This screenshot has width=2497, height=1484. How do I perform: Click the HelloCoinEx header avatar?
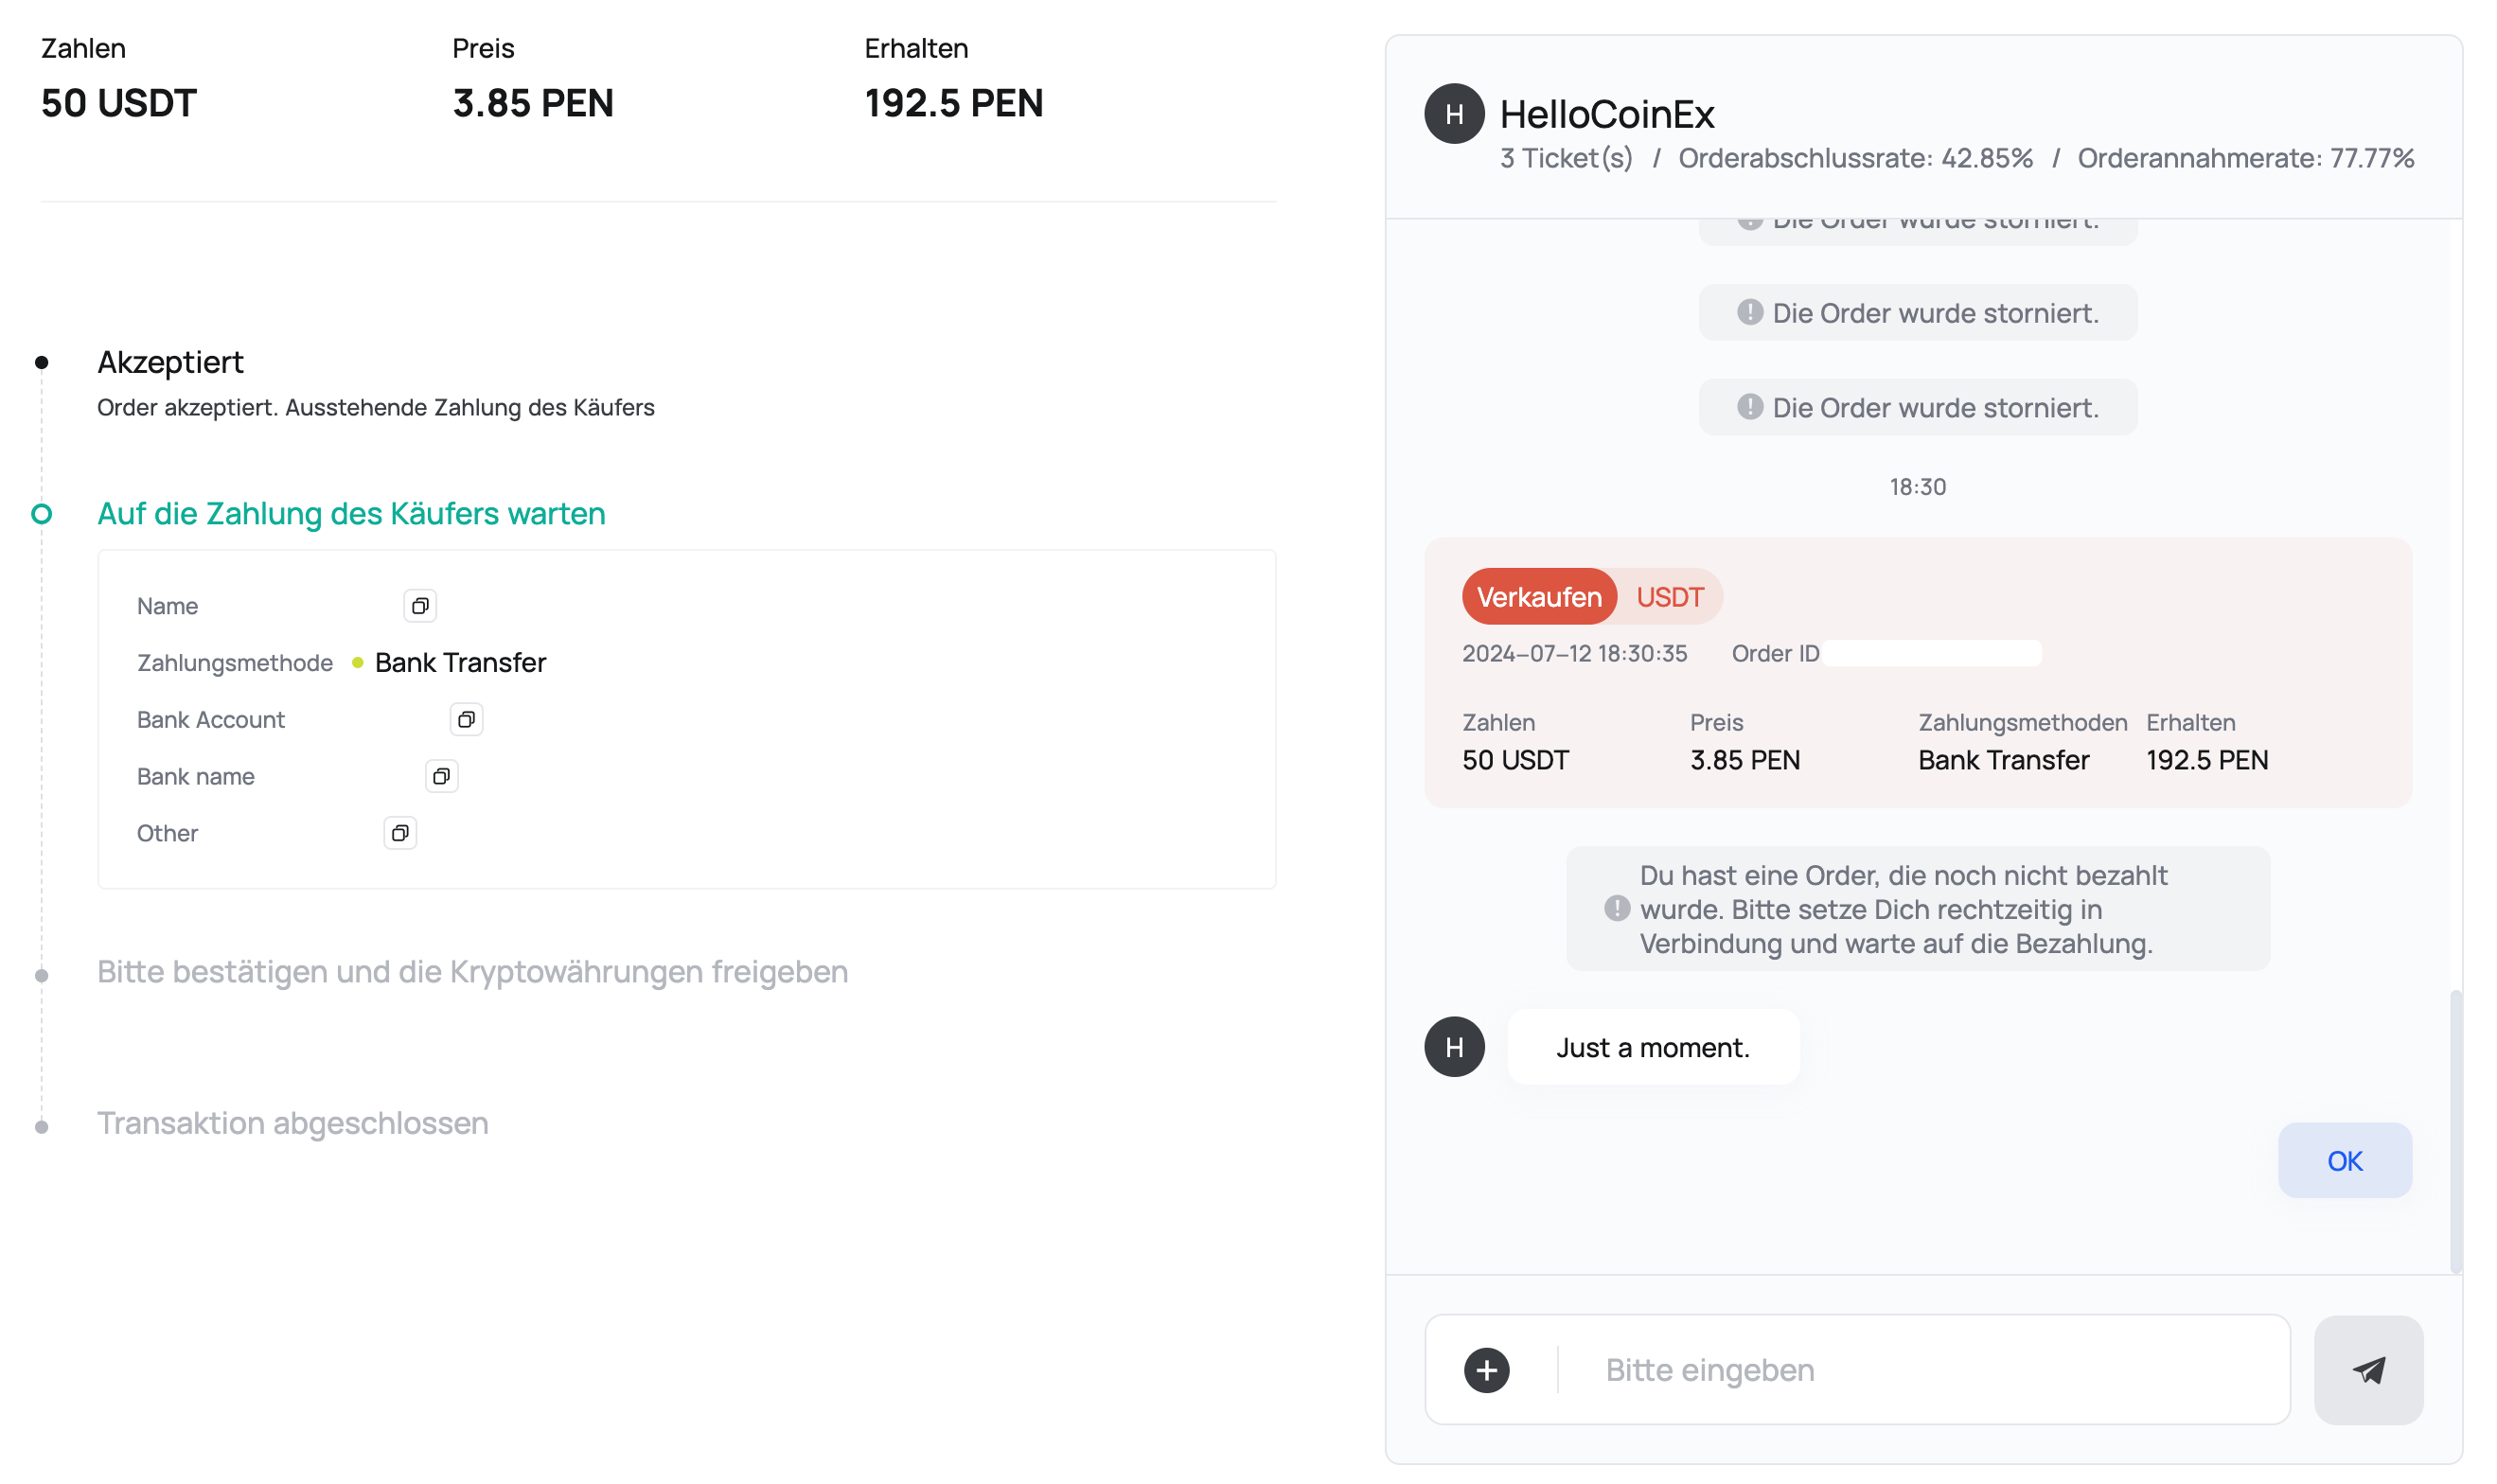click(1454, 114)
